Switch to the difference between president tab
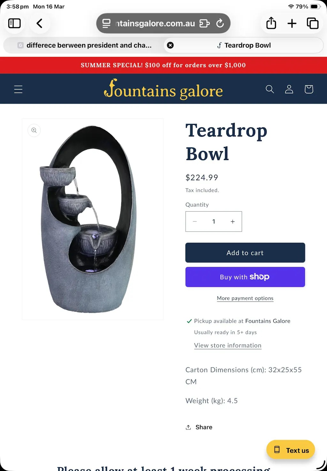The width and height of the screenshot is (327, 471). (84, 45)
